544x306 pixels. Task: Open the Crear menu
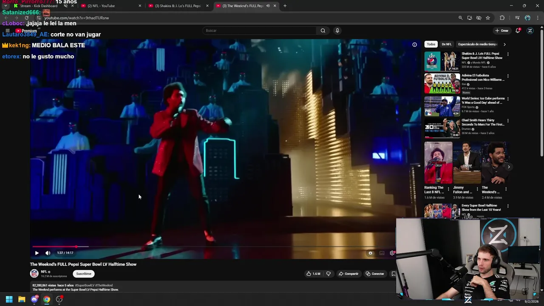click(502, 31)
